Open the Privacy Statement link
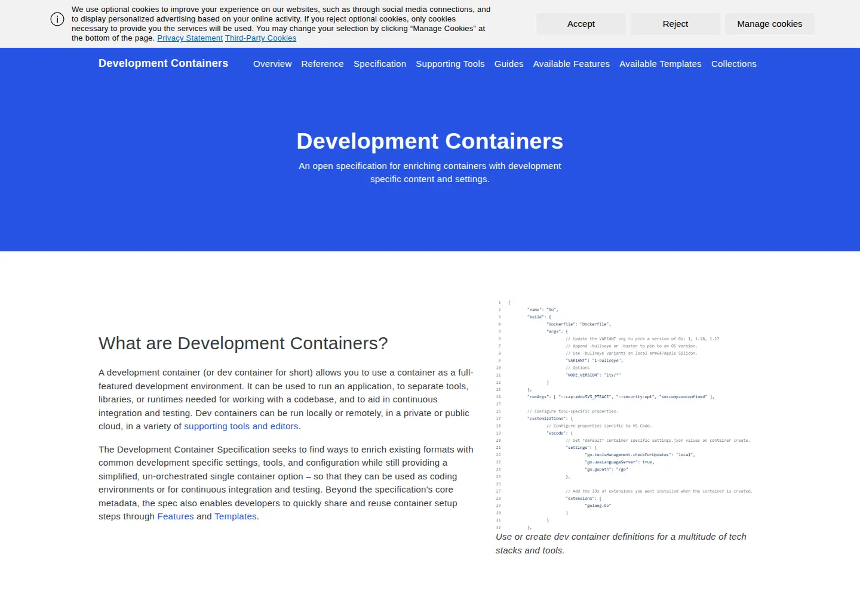Screen dimensions: 860x597 [190, 38]
